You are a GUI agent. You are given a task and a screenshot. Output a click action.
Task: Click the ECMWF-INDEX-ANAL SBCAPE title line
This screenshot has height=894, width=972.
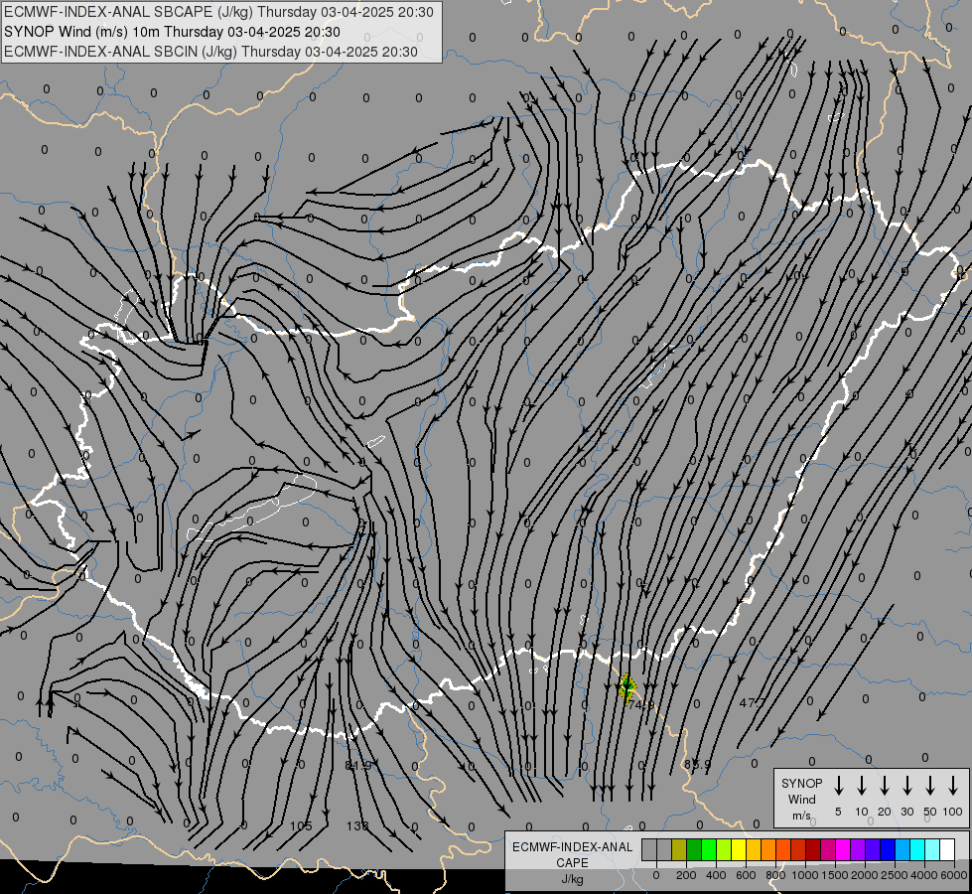coord(218,12)
